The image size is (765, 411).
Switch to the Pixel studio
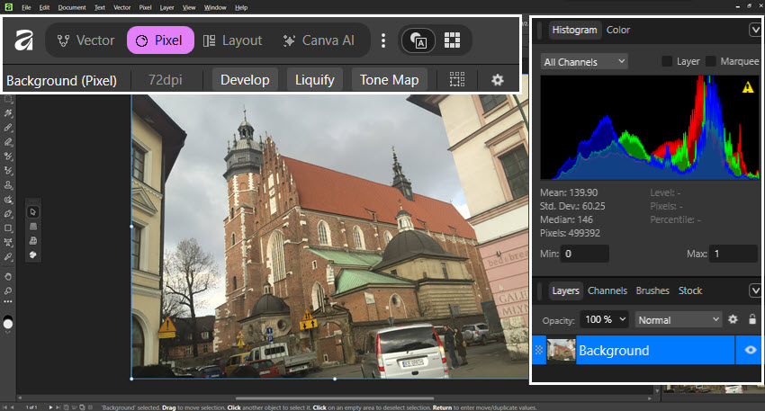pos(160,40)
